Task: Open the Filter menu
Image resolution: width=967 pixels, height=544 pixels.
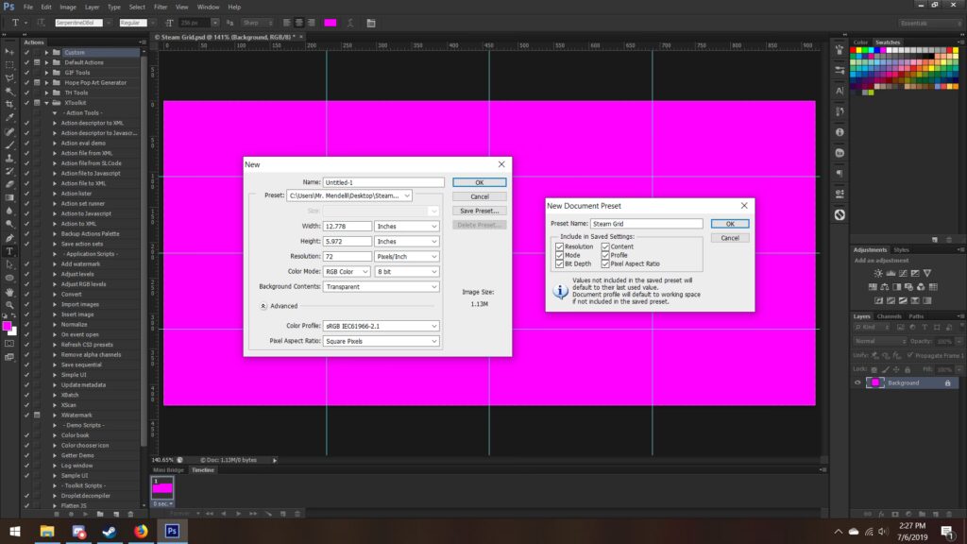Action: pos(159,7)
